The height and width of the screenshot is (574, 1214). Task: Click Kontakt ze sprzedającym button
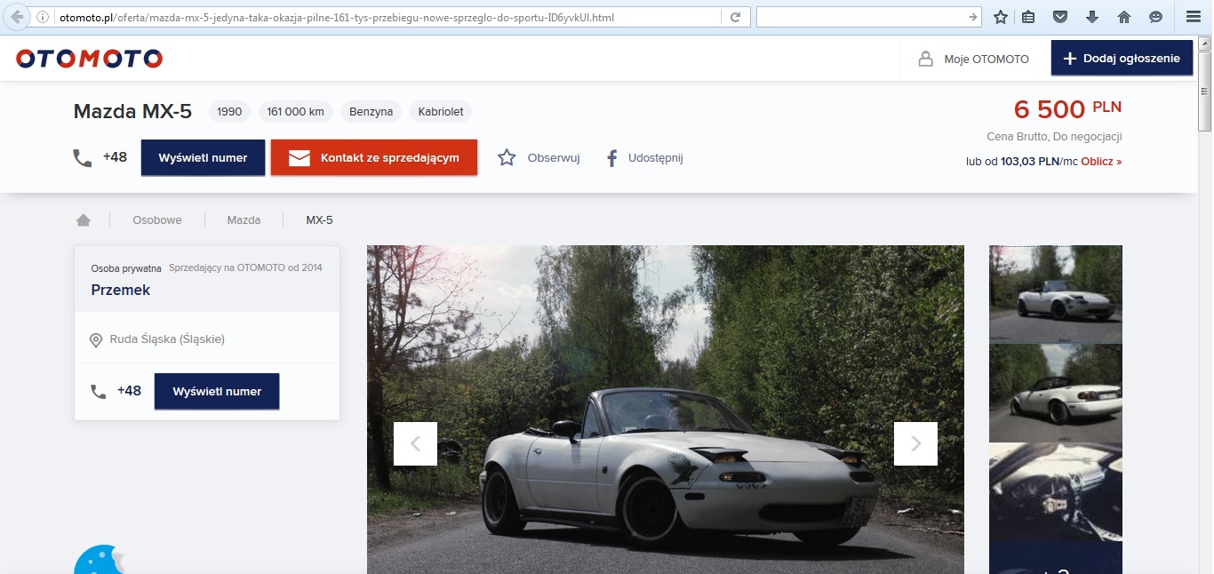coord(374,157)
